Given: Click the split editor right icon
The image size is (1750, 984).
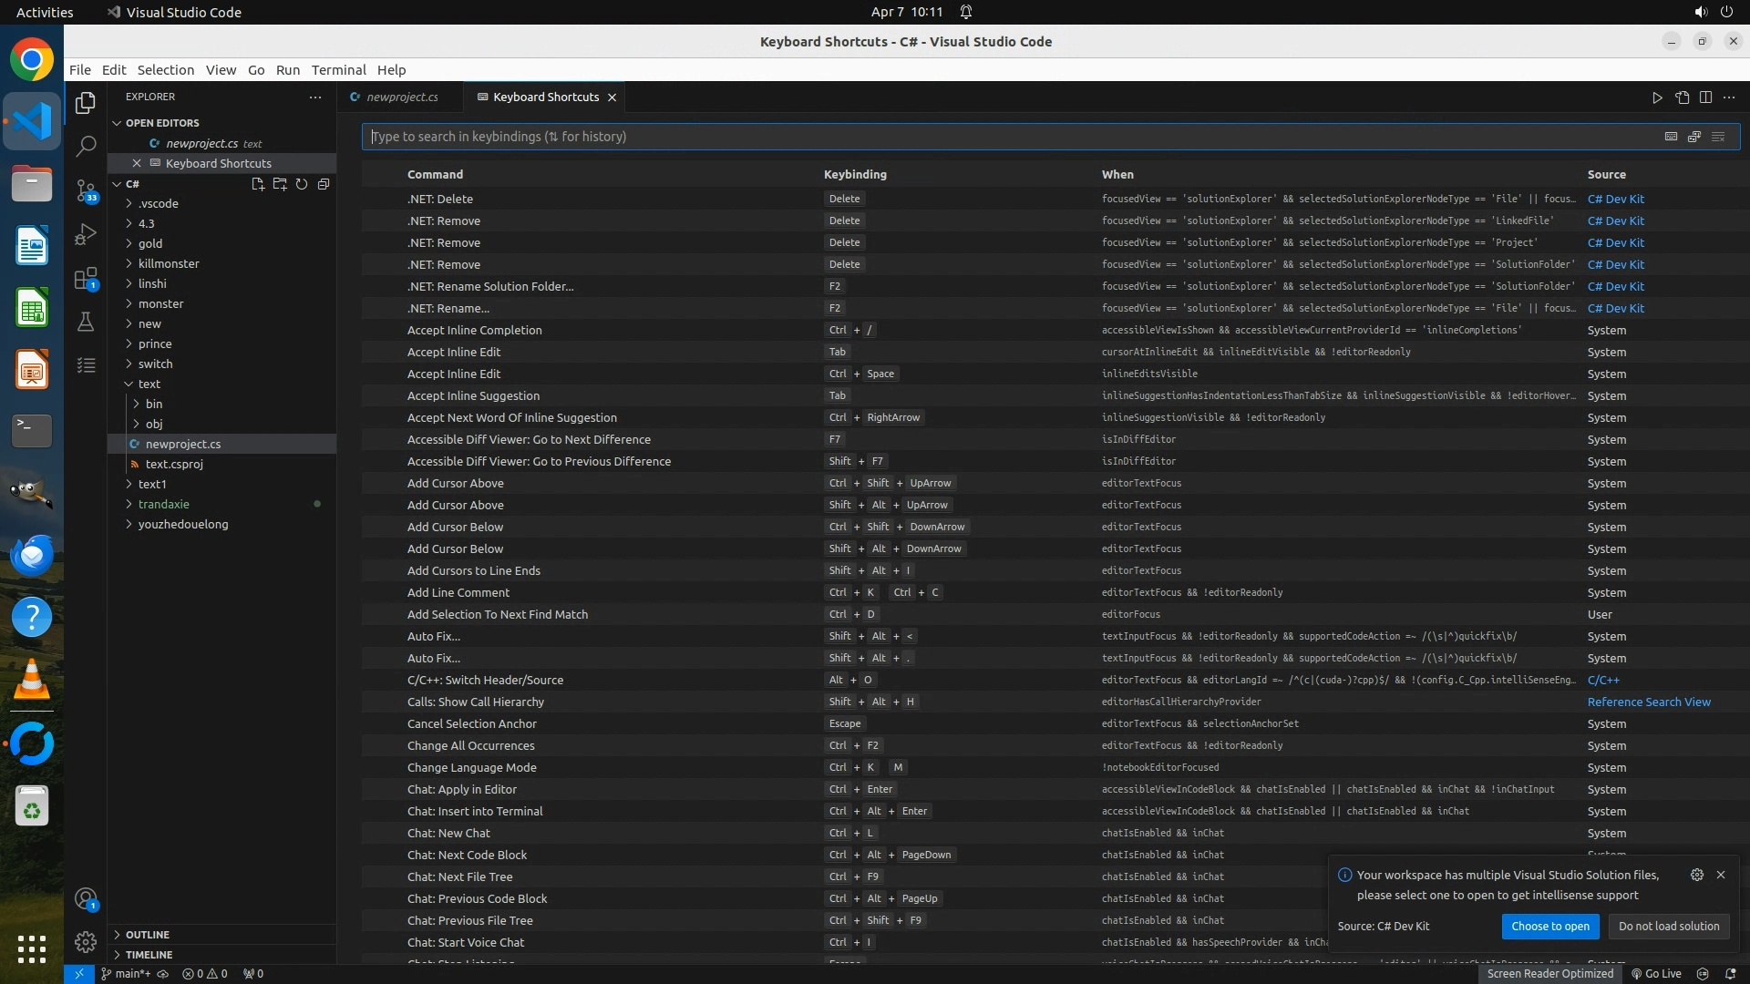Looking at the screenshot, I should (1705, 97).
